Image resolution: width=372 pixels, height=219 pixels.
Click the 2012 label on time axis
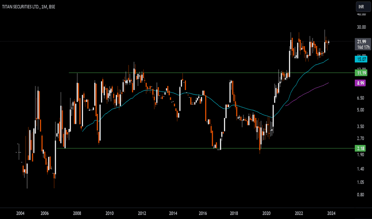coord(142,213)
